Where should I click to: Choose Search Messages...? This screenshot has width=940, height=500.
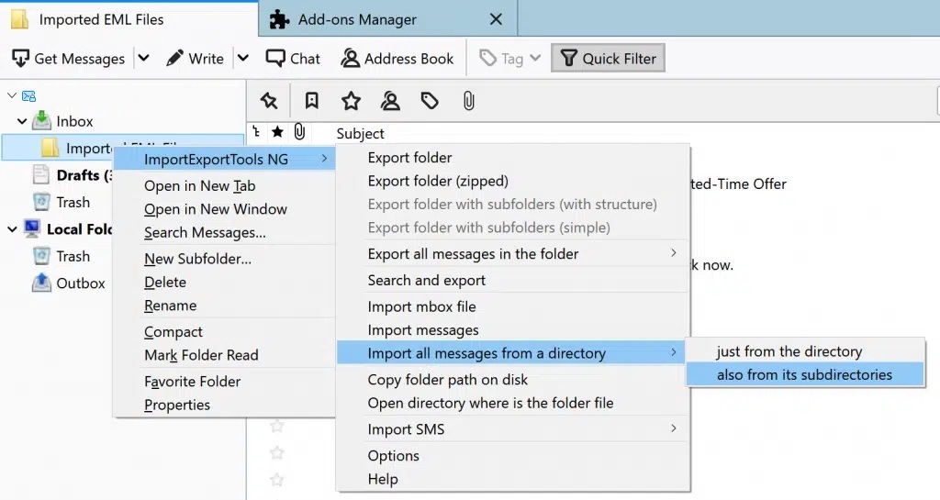coord(205,232)
